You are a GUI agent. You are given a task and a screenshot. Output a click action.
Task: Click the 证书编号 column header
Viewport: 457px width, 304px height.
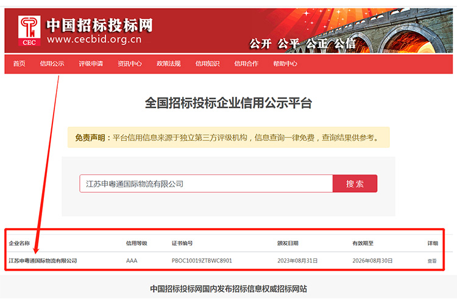pyautogui.click(x=182, y=243)
